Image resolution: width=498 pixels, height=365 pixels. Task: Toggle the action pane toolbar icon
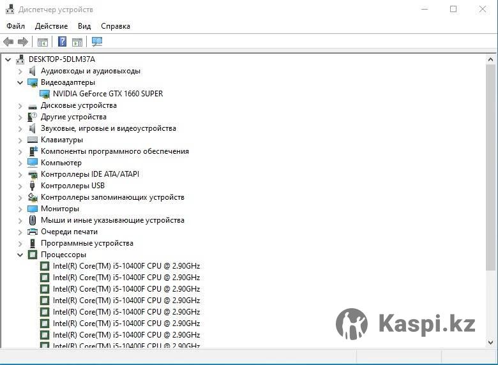77,42
